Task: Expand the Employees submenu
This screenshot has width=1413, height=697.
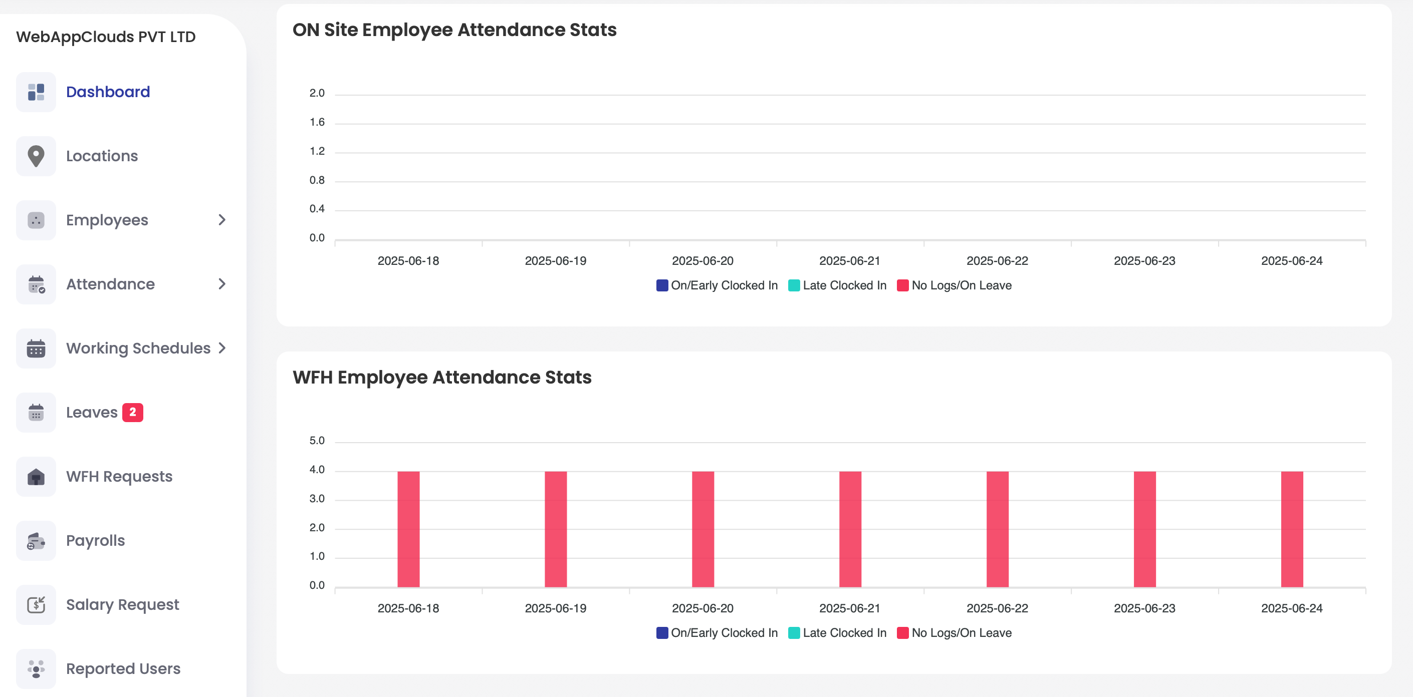Action: point(221,220)
